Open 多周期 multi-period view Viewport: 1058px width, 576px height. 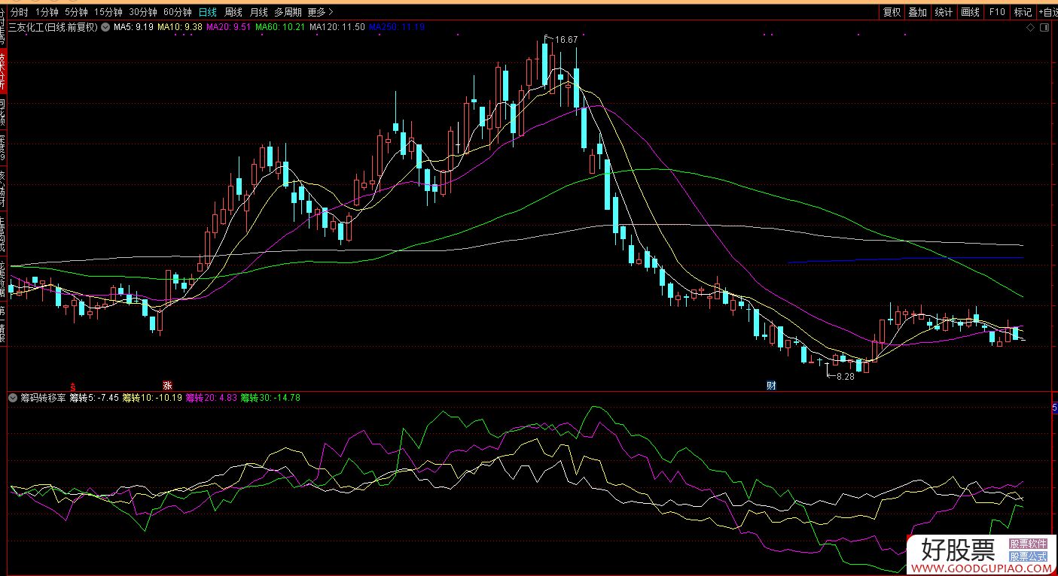point(288,12)
